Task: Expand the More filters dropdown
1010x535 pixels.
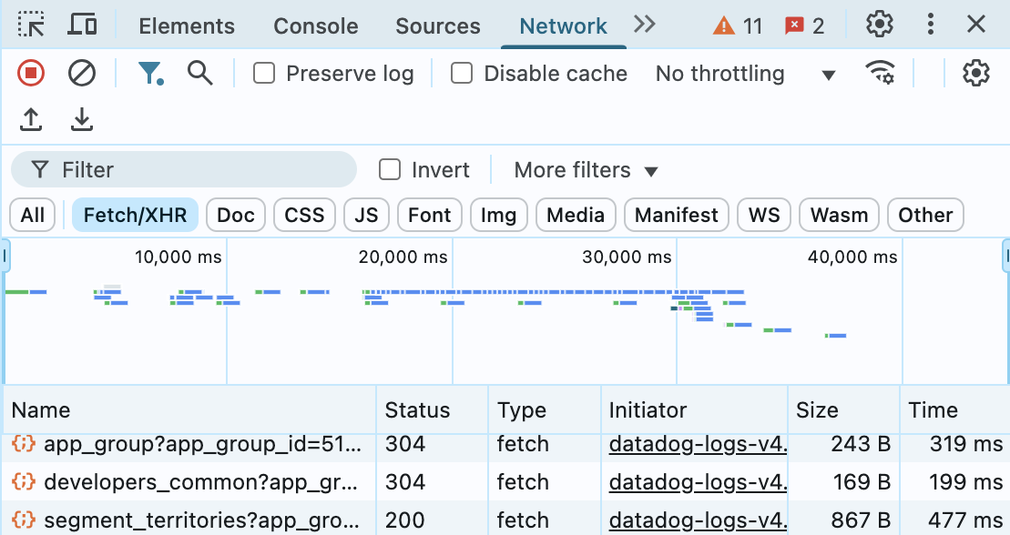Action: (586, 170)
